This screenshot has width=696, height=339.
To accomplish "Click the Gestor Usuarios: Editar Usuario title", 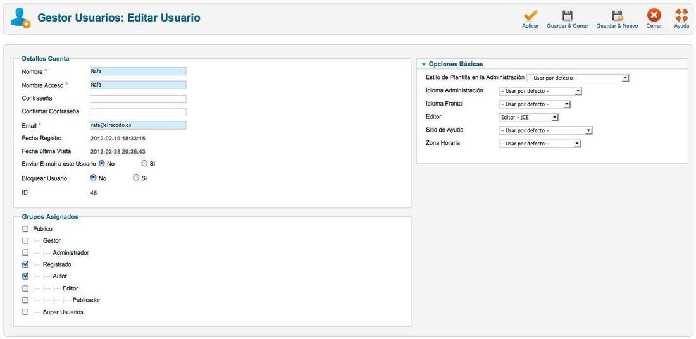I will point(119,18).
